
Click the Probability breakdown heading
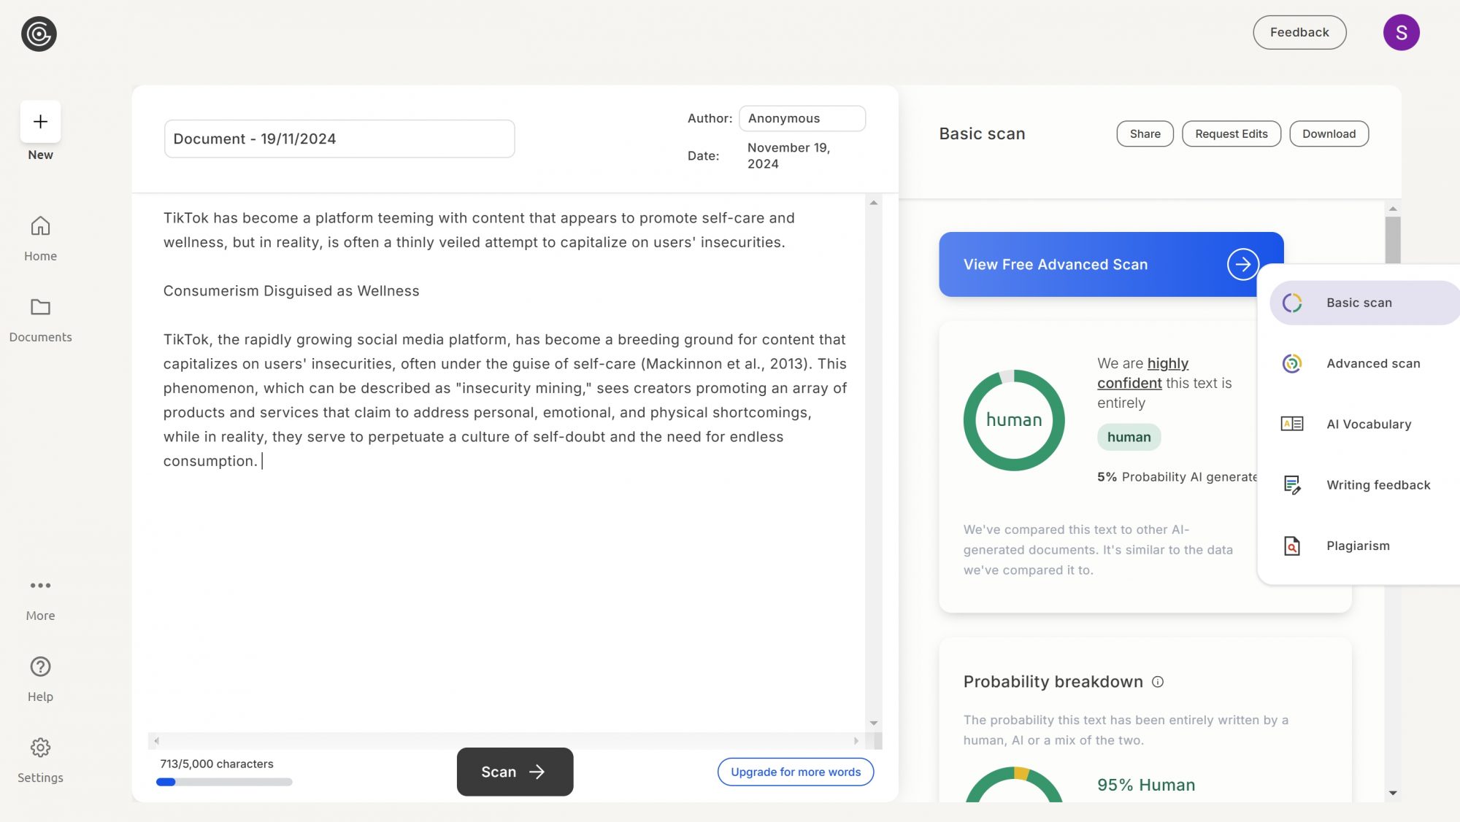point(1053,682)
